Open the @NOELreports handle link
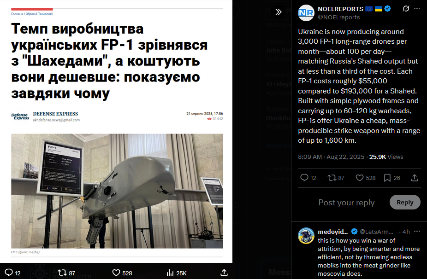 coord(339,17)
